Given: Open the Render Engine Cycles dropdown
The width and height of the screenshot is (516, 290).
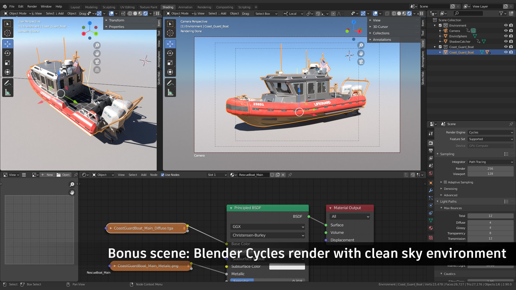Looking at the screenshot, I should [x=490, y=132].
